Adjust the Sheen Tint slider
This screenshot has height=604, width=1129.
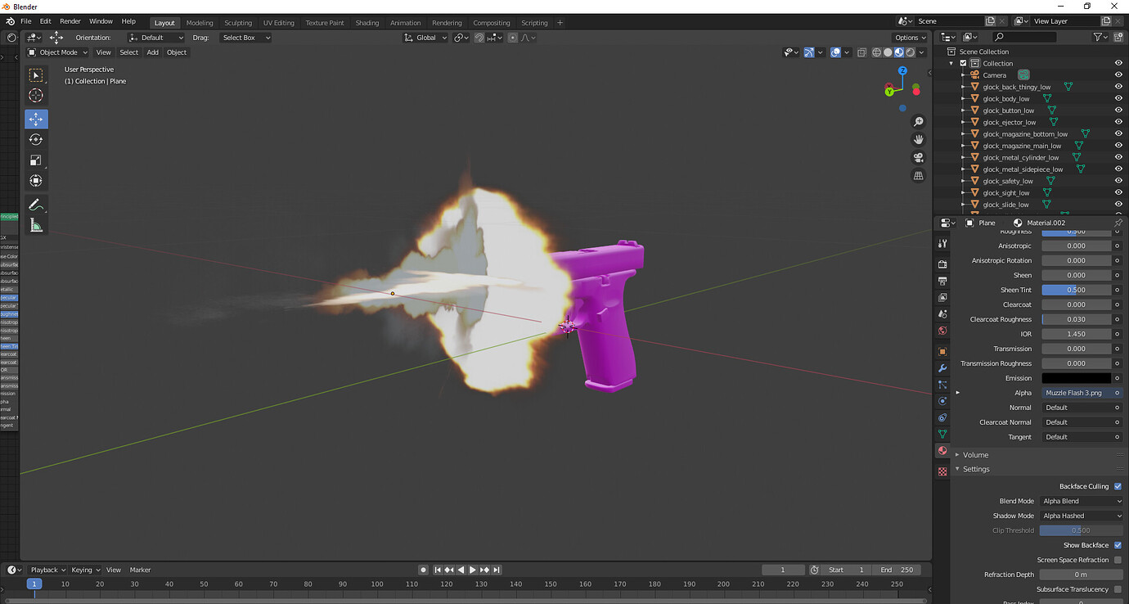tap(1077, 289)
